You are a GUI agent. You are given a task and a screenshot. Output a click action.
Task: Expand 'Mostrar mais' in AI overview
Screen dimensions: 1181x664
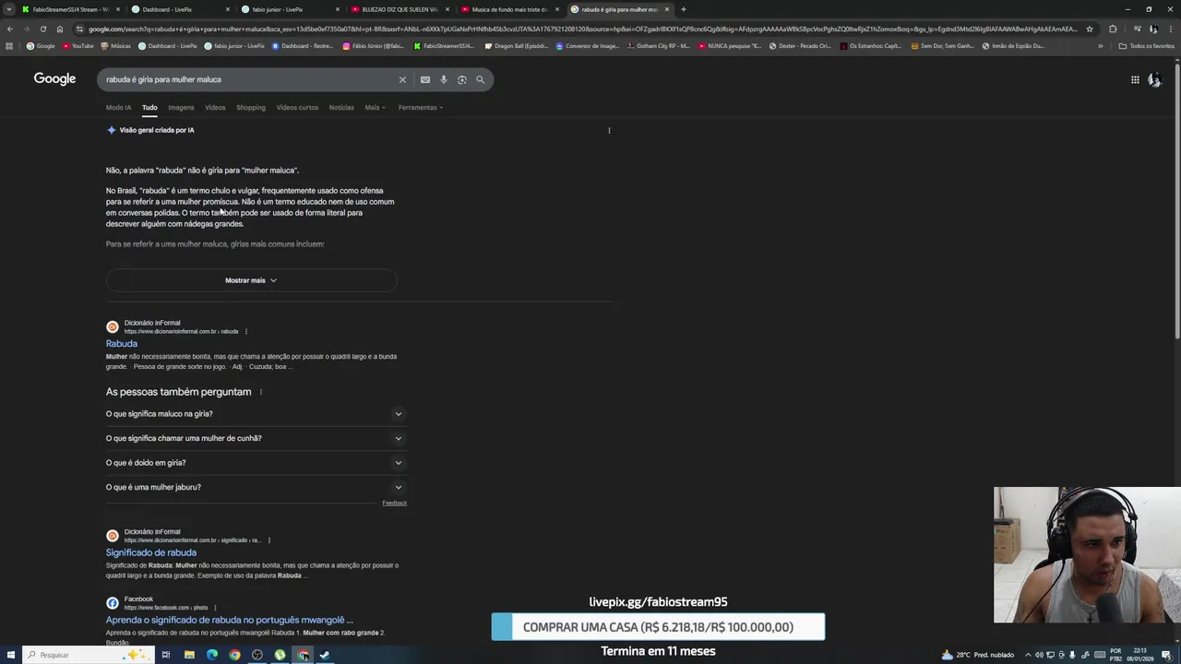click(x=251, y=280)
